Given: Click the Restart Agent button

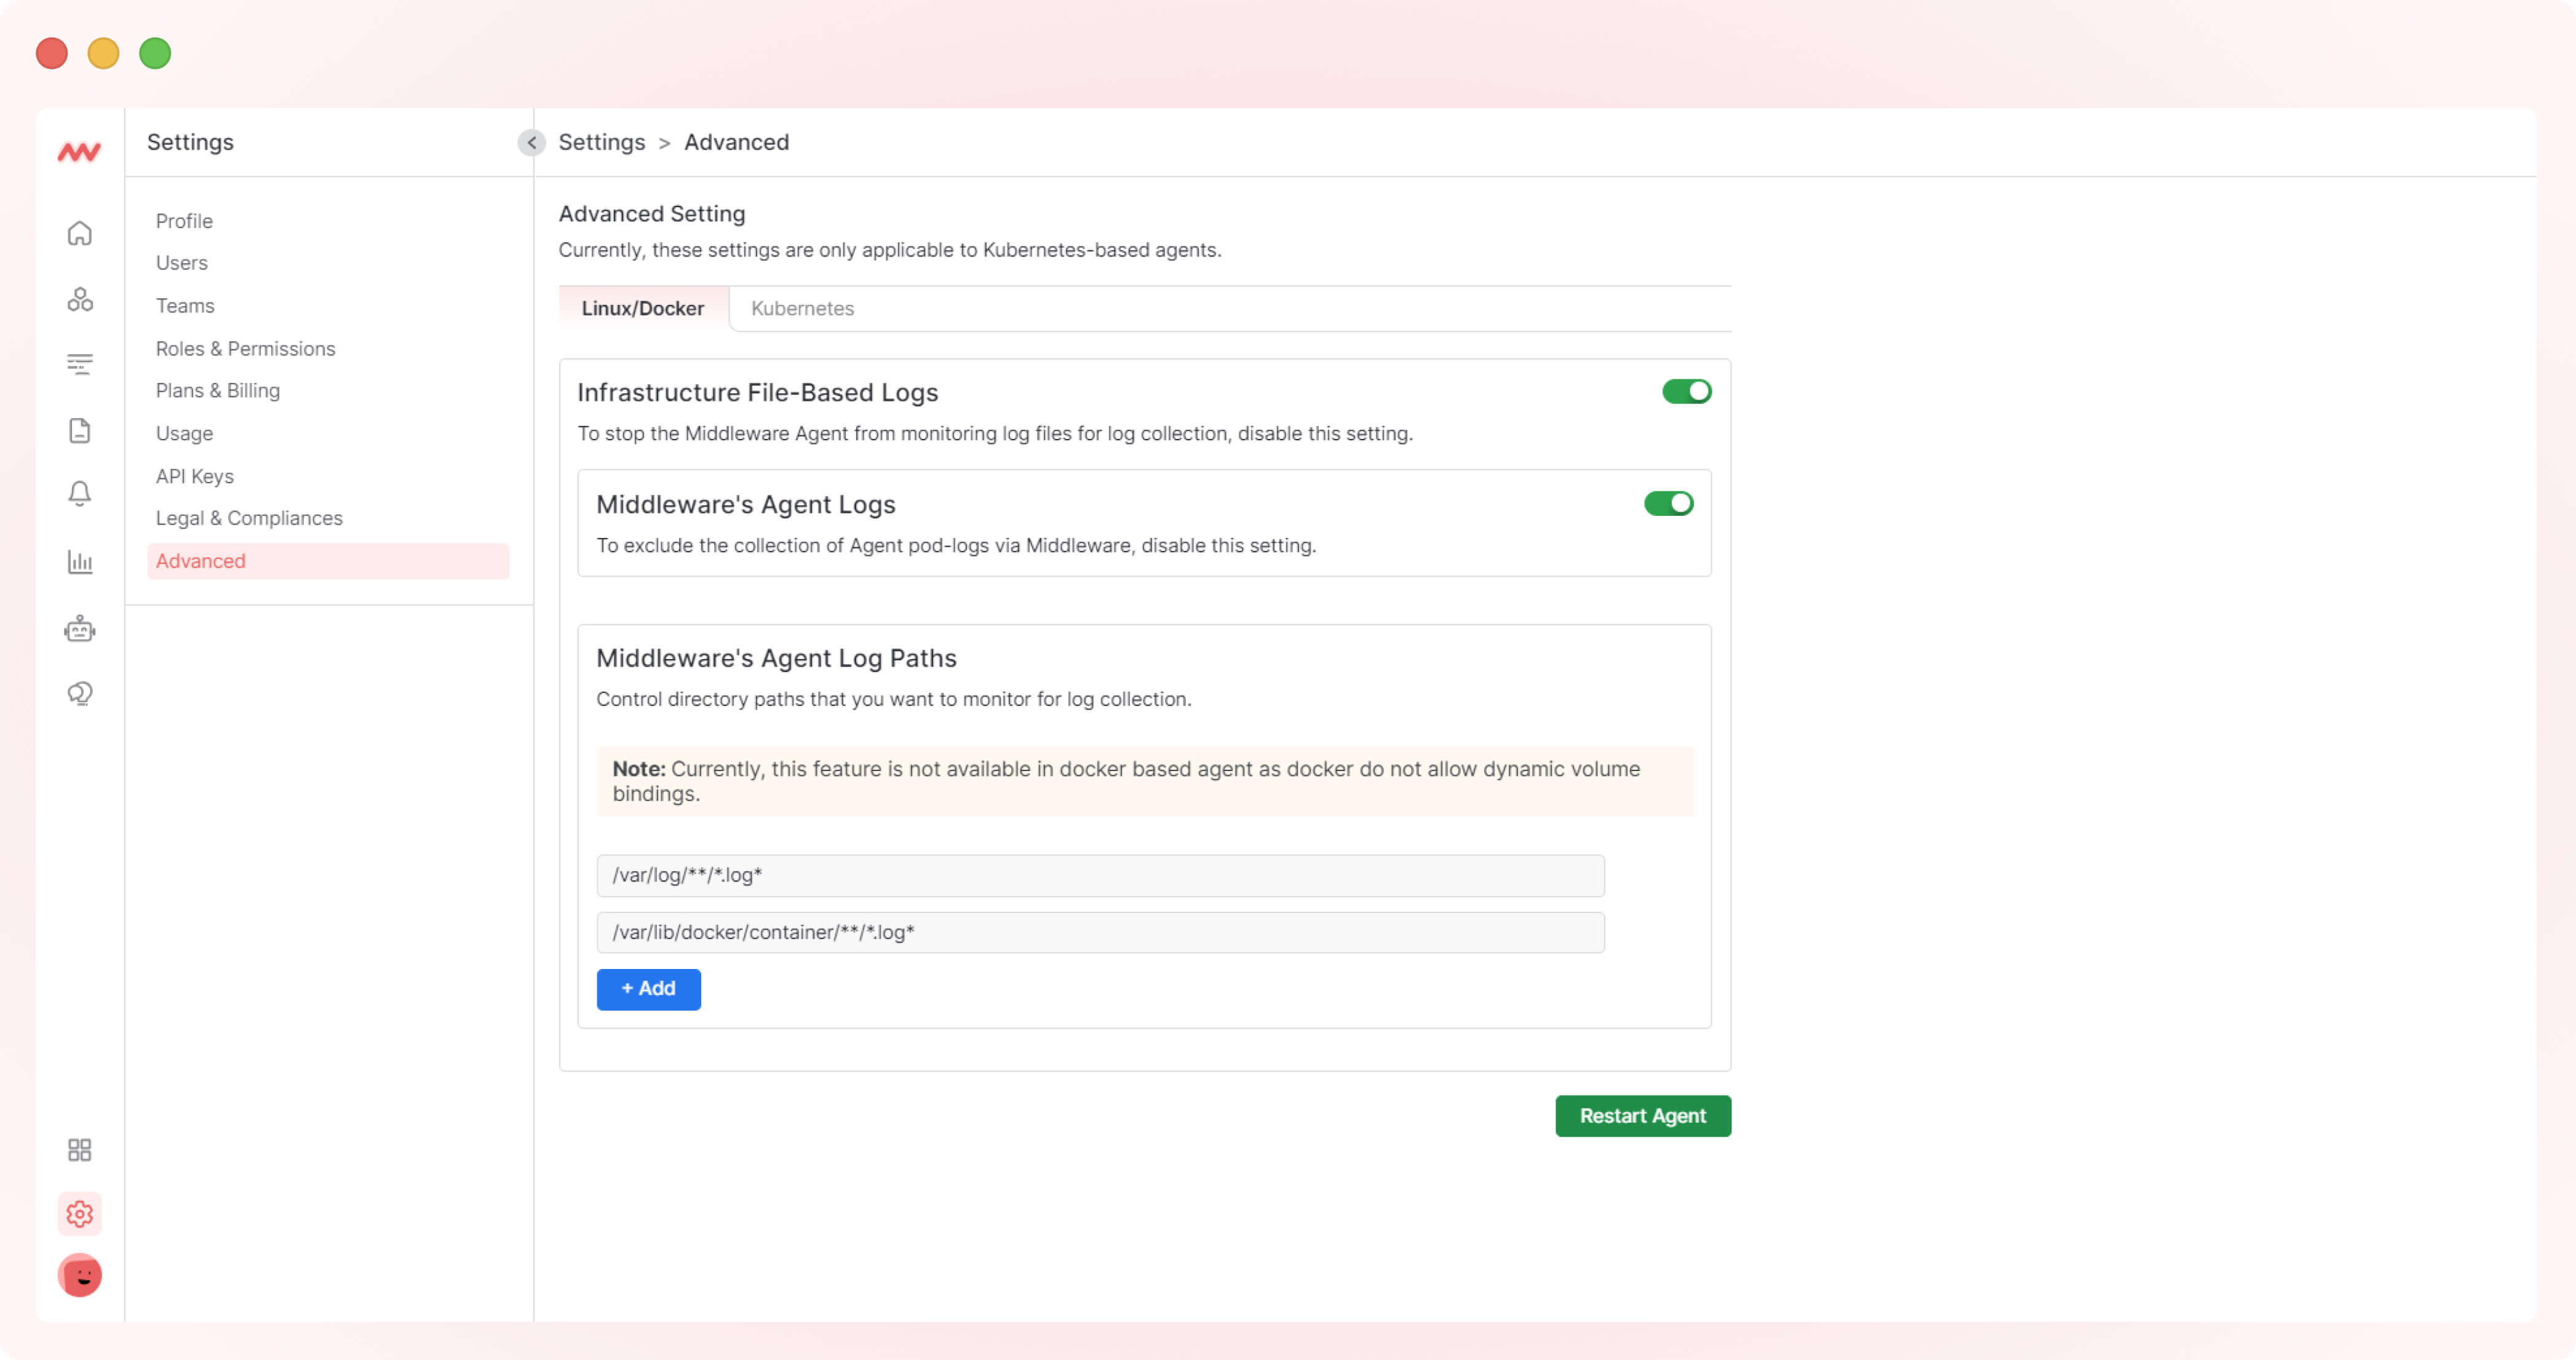Looking at the screenshot, I should (1642, 1116).
